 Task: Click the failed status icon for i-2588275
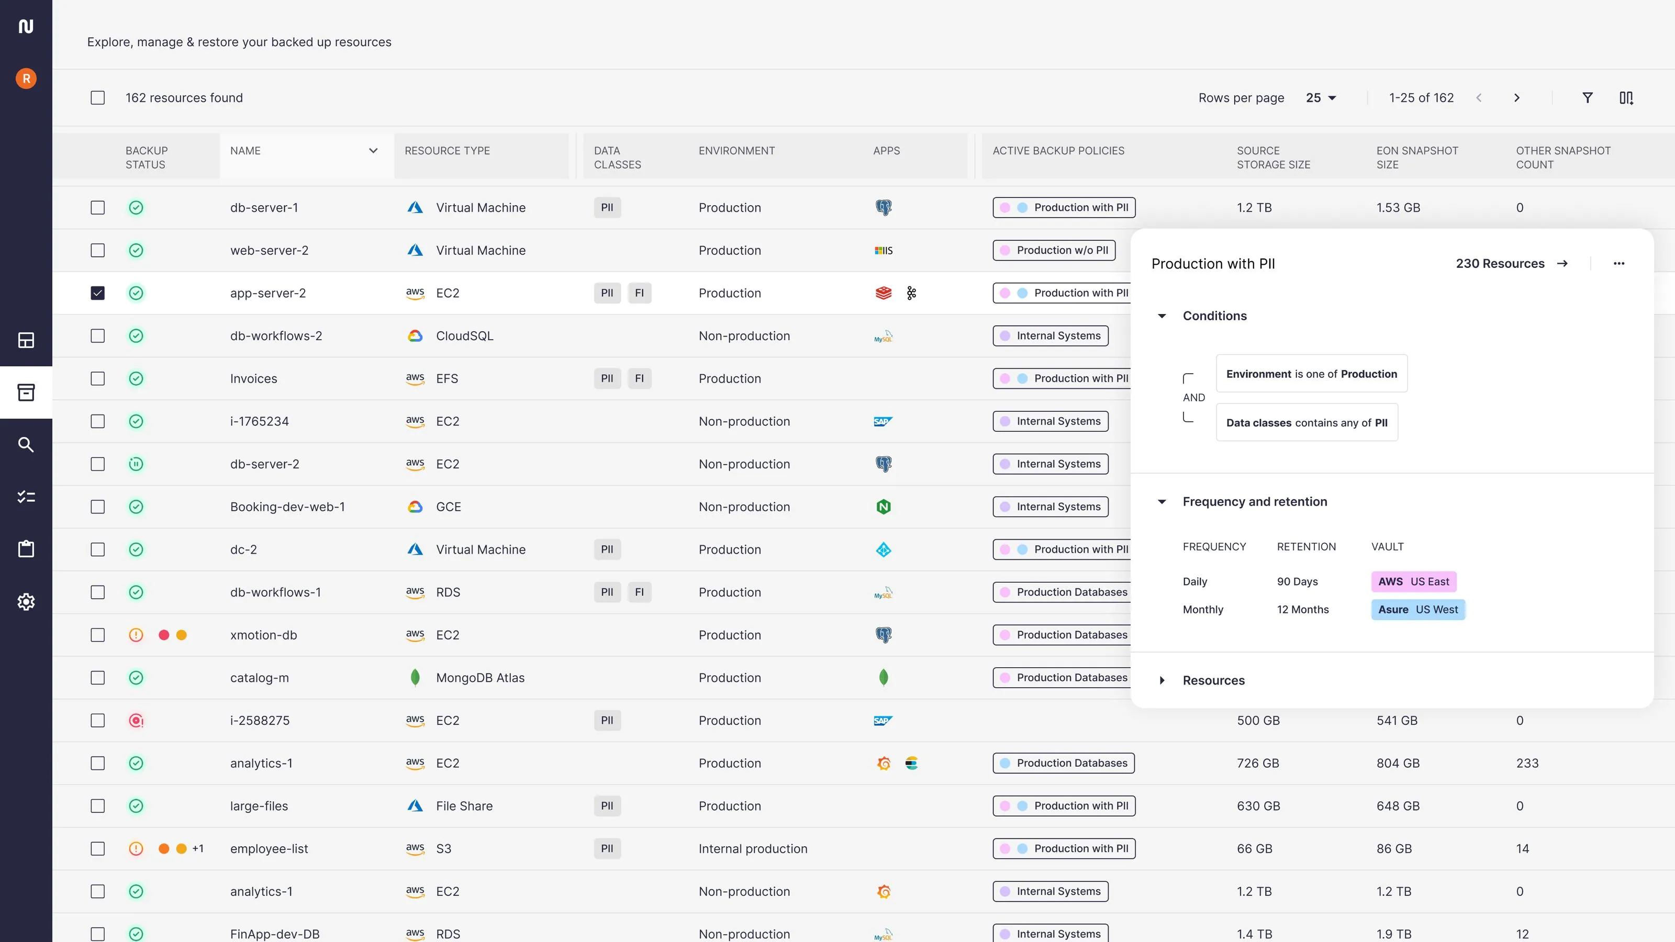pyautogui.click(x=136, y=720)
